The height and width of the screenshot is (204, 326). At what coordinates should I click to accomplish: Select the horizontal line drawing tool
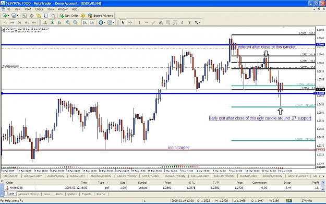(x=147, y=22)
